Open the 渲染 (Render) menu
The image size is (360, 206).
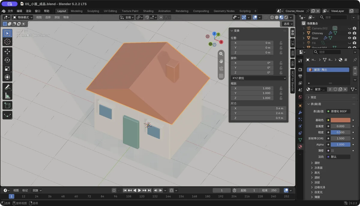pos(28,11)
